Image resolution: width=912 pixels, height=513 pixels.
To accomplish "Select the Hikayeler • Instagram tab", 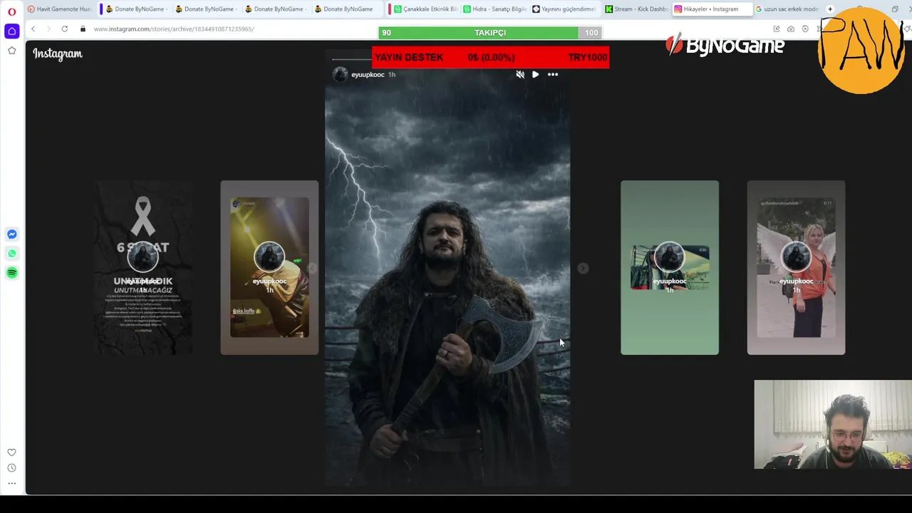I will point(711,9).
